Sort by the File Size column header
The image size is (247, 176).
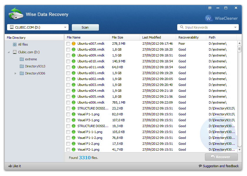click(x=118, y=37)
